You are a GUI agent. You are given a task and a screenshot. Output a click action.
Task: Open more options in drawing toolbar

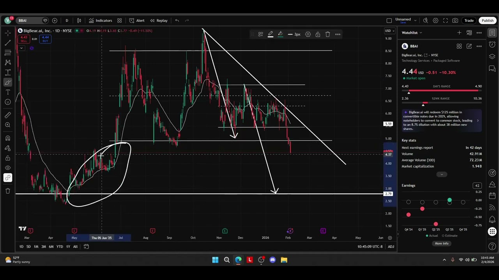pos(338,34)
